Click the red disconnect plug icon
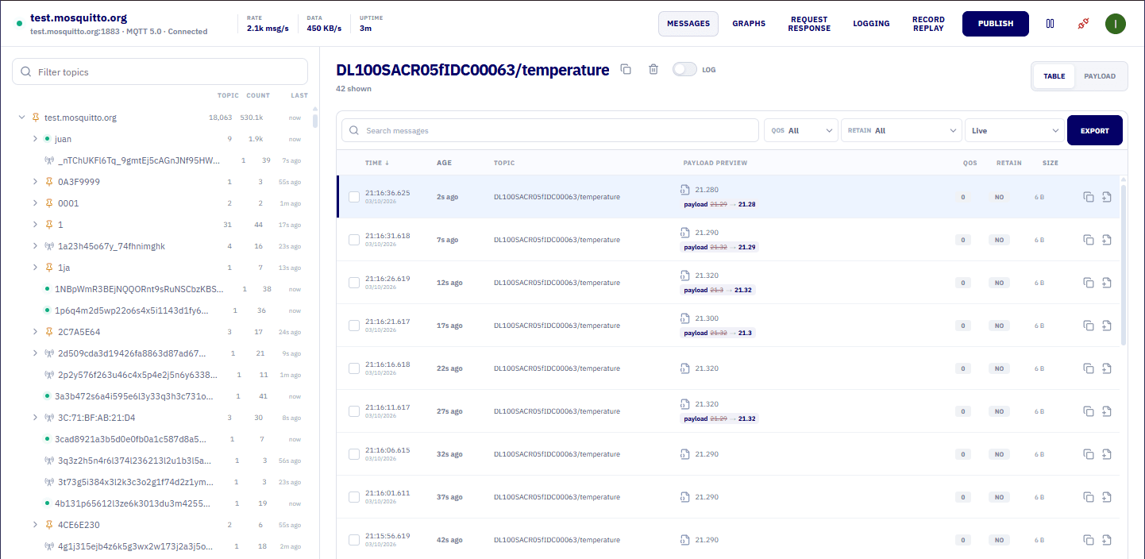The height and width of the screenshot is (559, 1145). tap(1082, 24)
